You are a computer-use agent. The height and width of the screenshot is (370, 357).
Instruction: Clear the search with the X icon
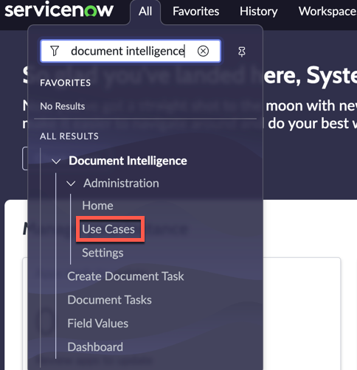click(x=203, y=51)
